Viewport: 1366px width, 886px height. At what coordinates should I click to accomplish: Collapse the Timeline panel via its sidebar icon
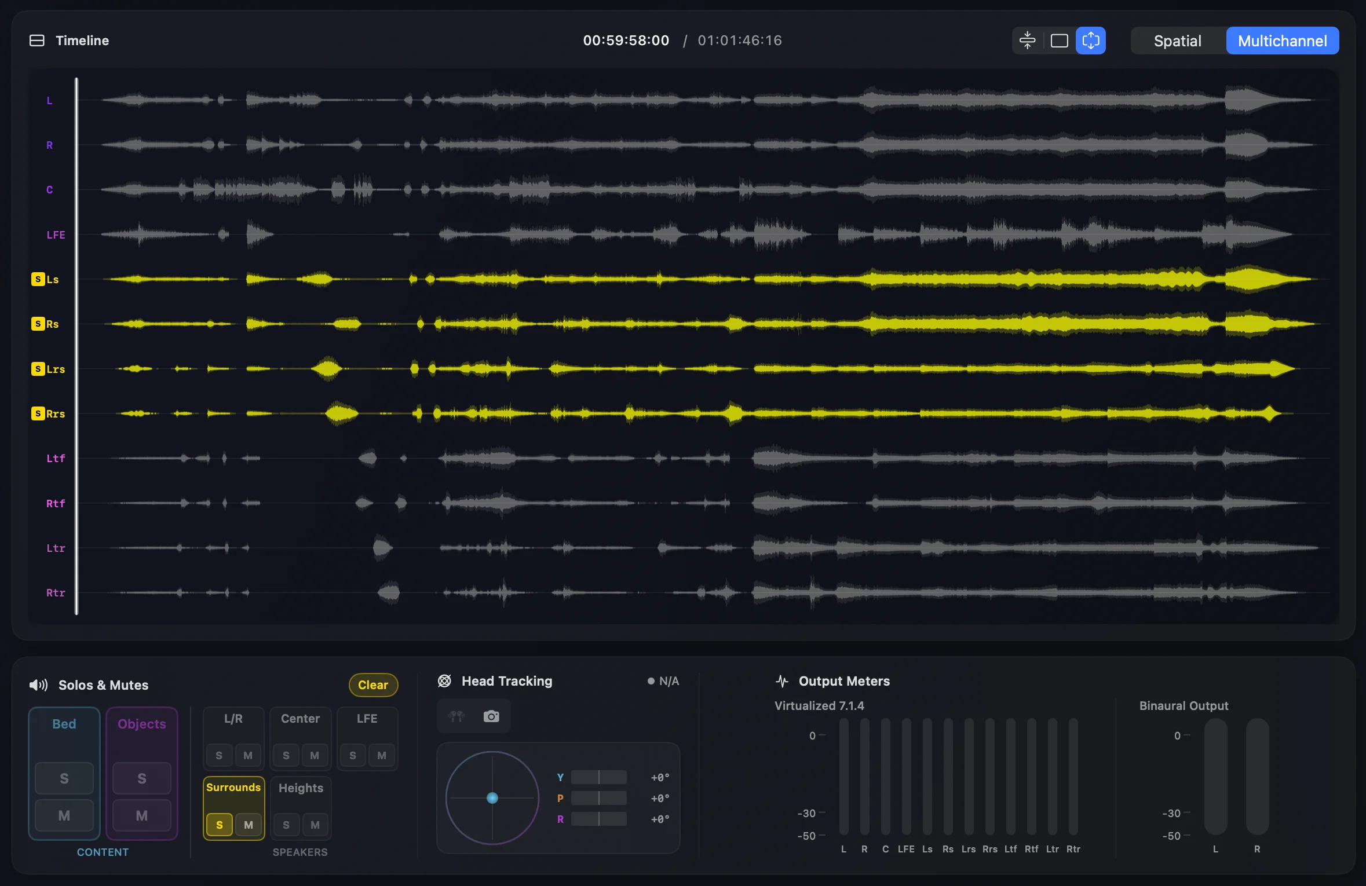pyautogui.click(x=36, y=40)
